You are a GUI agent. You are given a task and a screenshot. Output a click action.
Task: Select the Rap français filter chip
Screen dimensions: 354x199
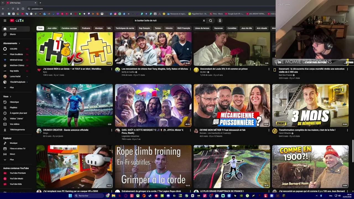144,28
